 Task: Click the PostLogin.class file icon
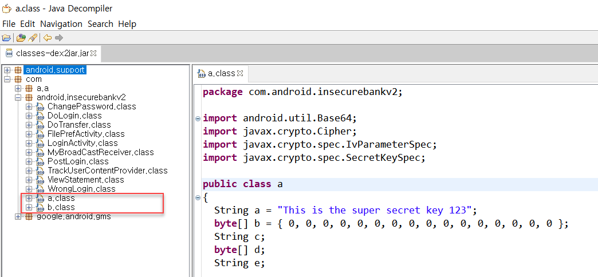(40, 161)
